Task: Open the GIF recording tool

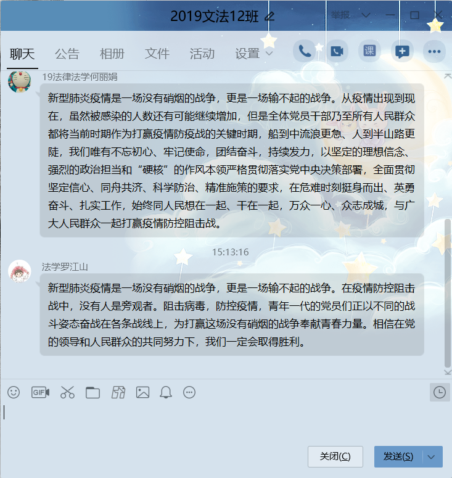Action: (x=40, y=392)
